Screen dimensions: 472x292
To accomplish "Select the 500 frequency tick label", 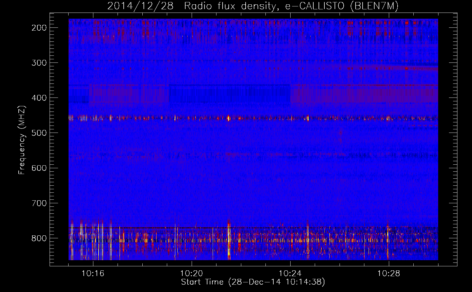I will point(39,133).
